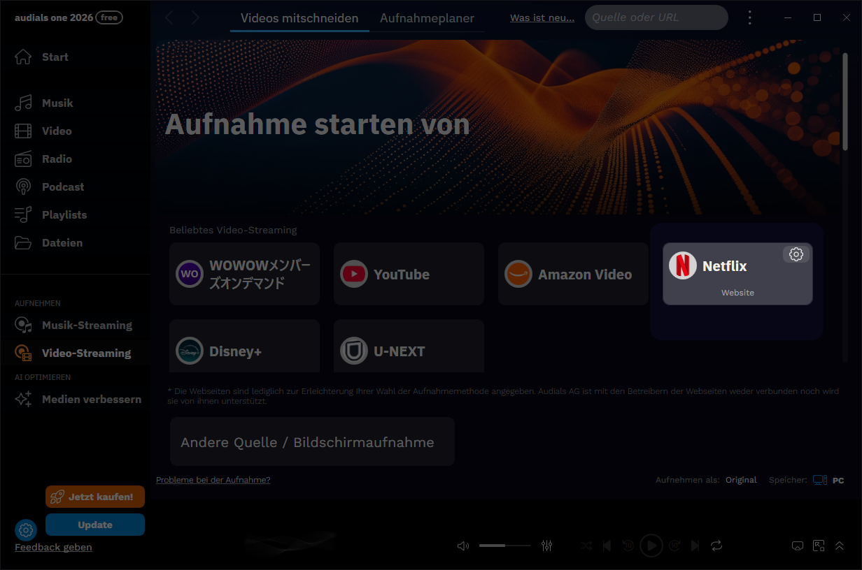This screenshot has width=862, height=570.
Task: Select Musik-Streaming recording
Action: coord(73,326)
